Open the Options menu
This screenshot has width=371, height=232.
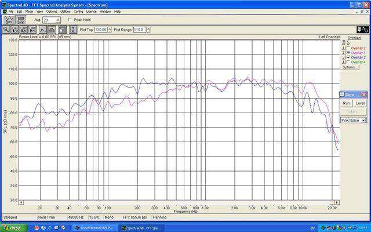[52, 12]
